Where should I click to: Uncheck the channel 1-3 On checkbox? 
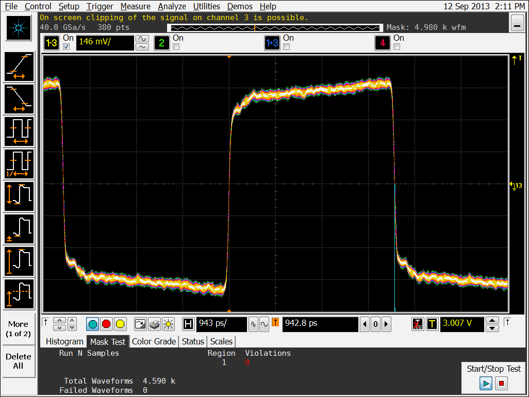coord(66,47)
